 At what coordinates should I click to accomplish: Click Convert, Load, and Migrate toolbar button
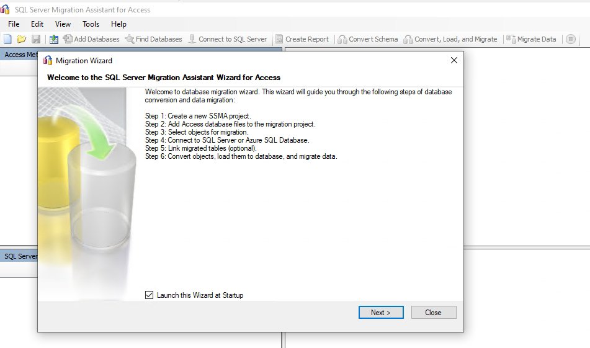(450, 39)
